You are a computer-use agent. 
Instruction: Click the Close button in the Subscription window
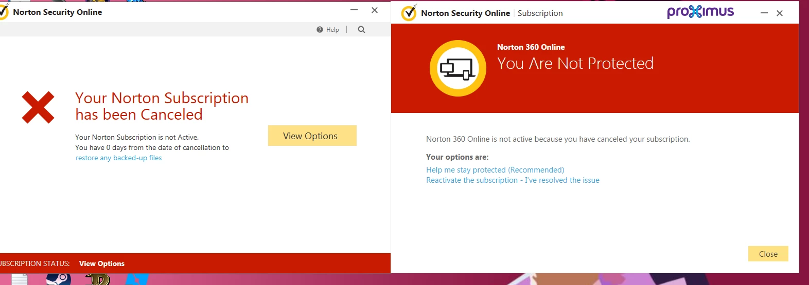[768, 254]
